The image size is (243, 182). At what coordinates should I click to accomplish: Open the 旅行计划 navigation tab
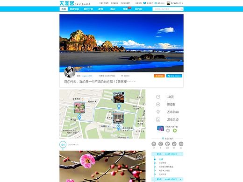point(88,9)
